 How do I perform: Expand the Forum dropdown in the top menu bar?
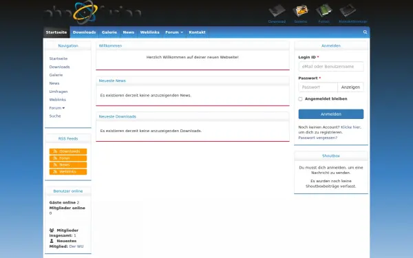click(x=174, y=32)
